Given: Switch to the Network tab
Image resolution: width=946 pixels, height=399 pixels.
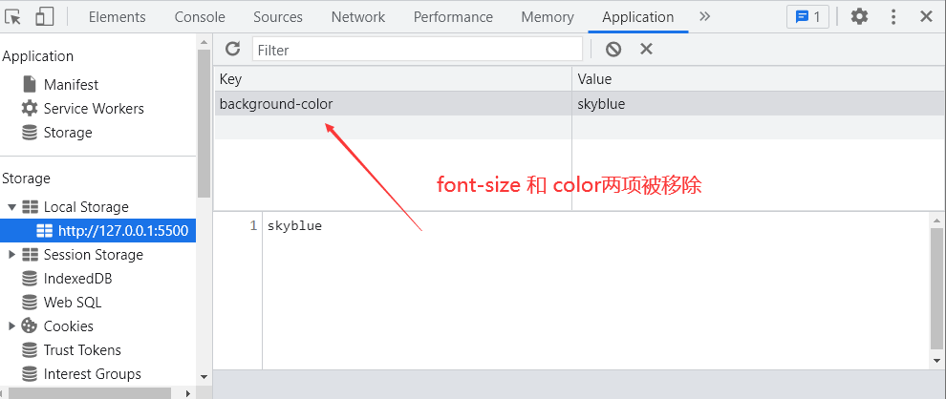Looking at the screenshot, I should [358, 16].
